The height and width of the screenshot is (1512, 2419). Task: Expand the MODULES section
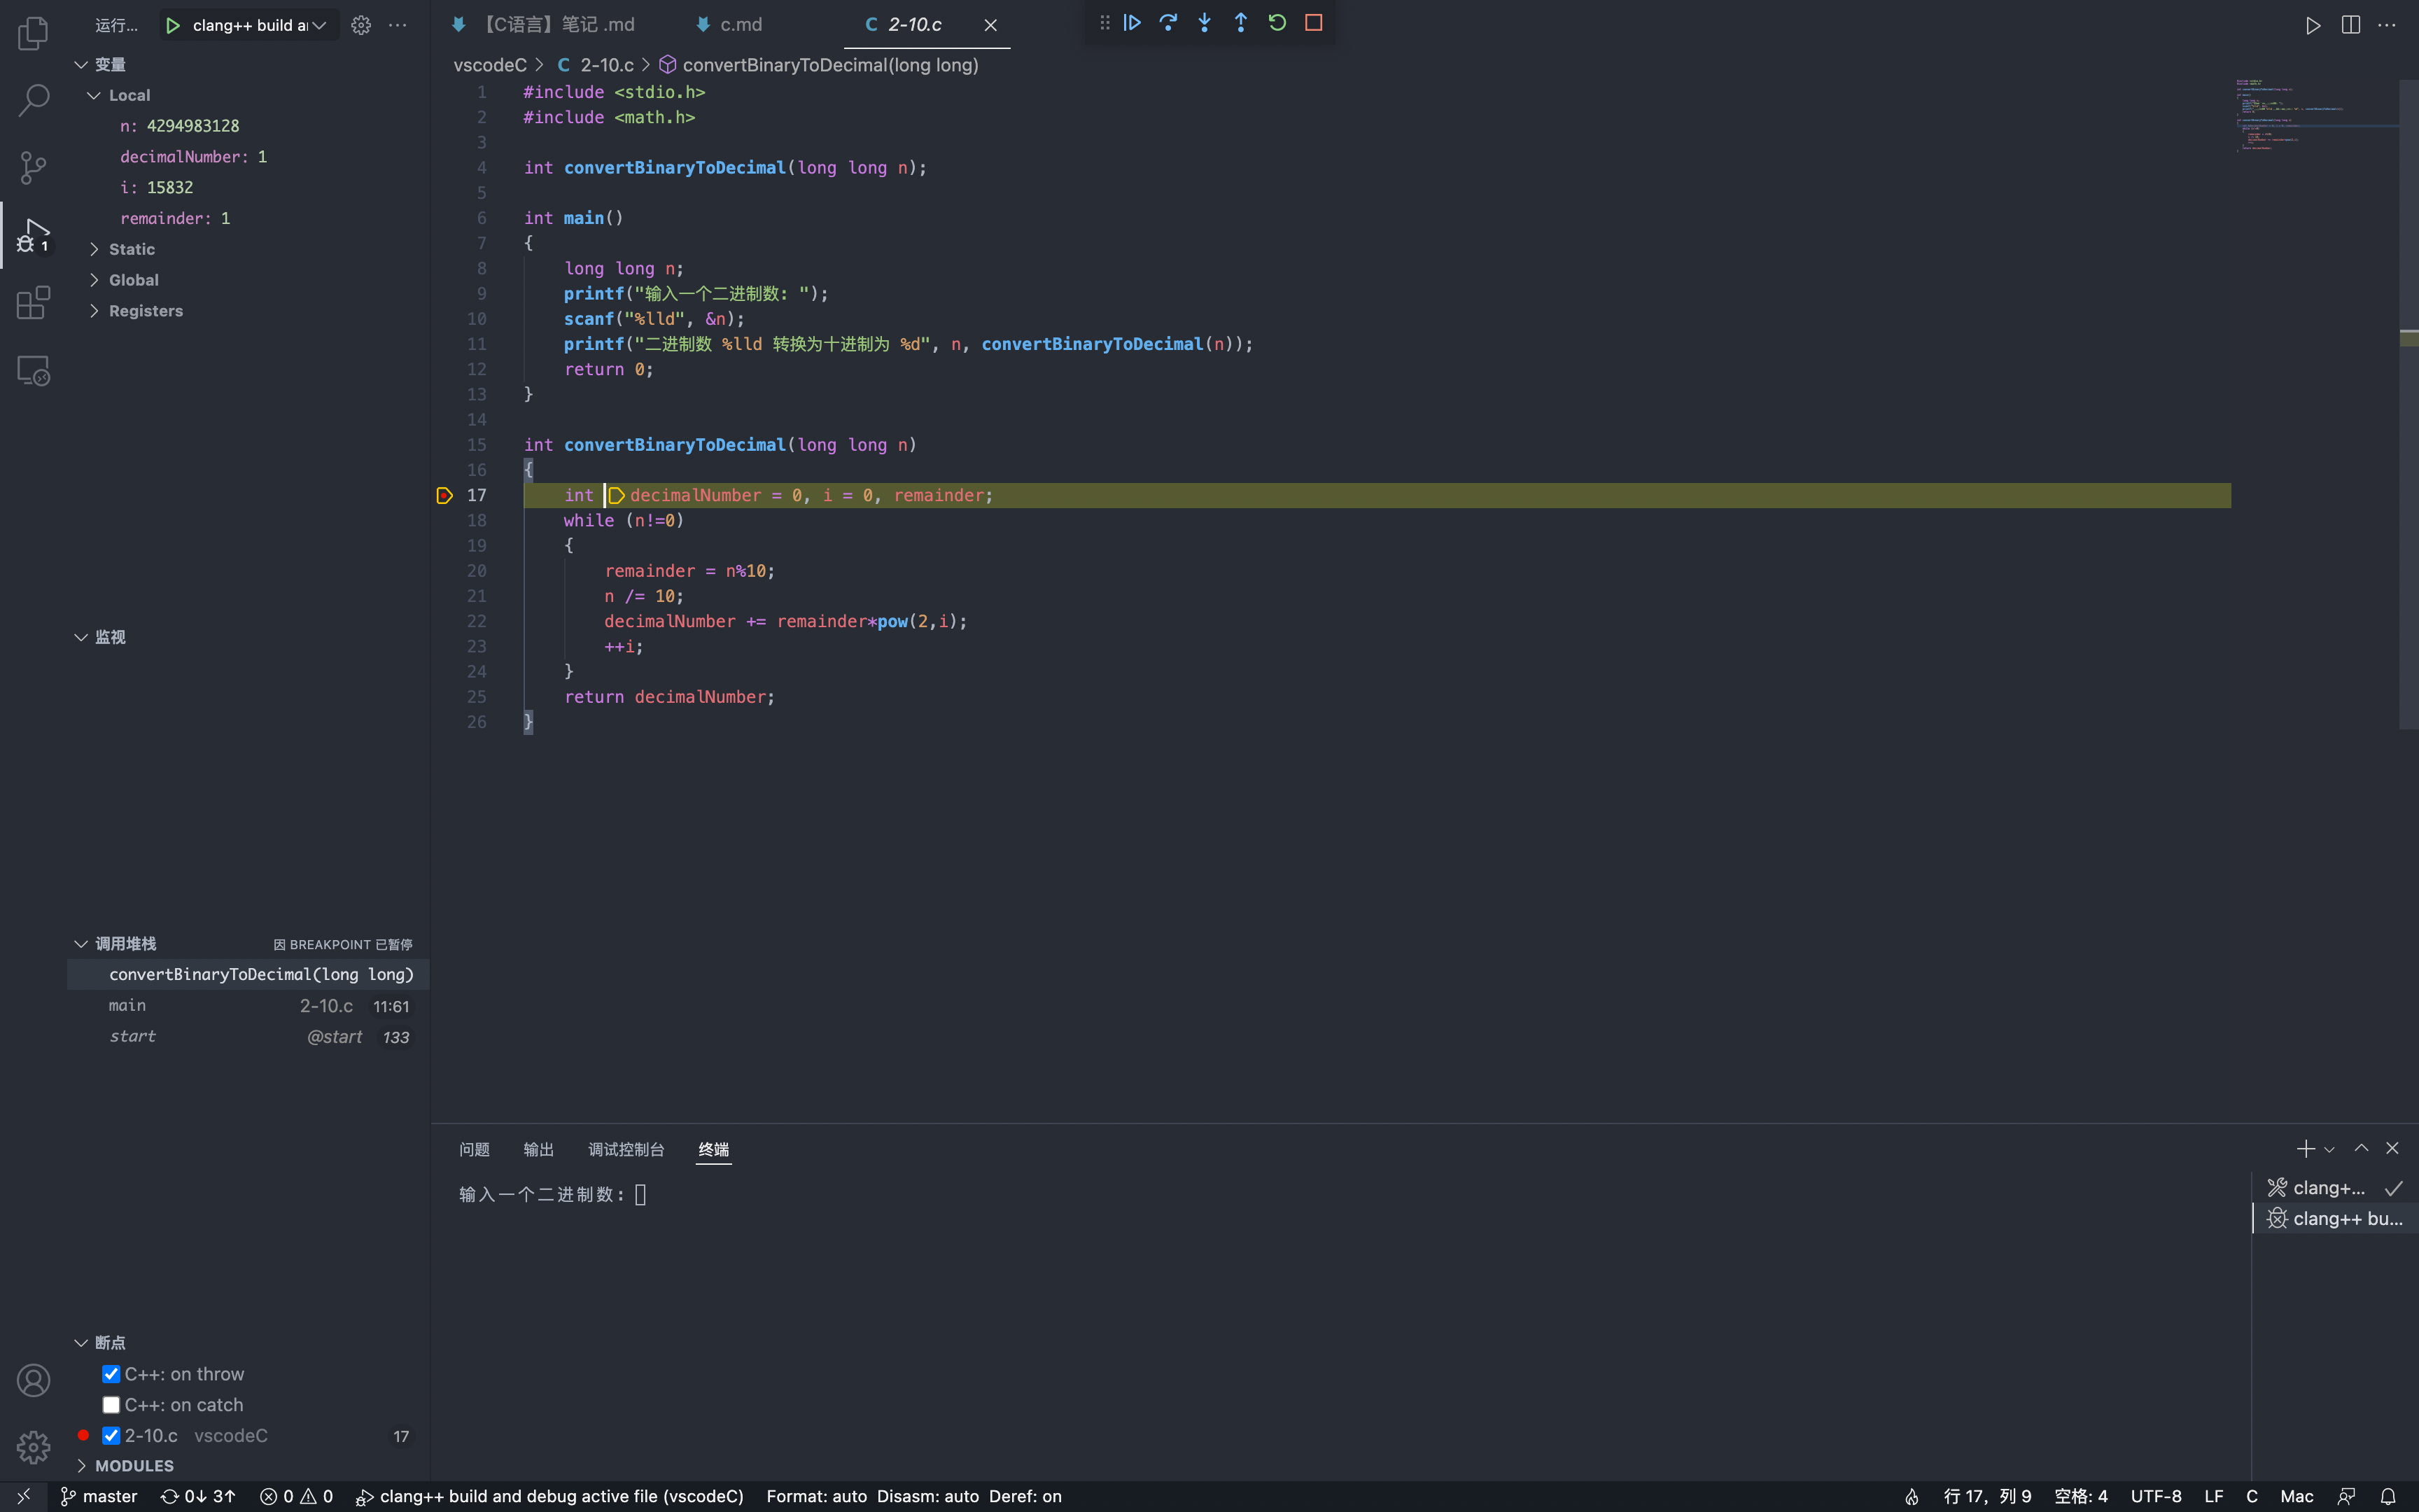[x=81, y=1466]
